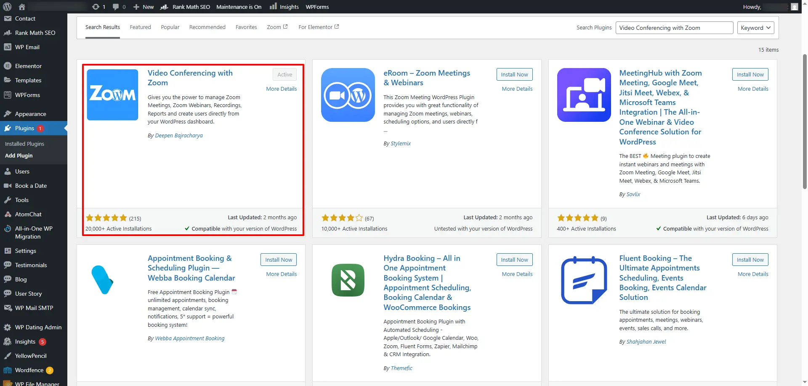Click the Users sidebar icon
This screenshot has width=808, height=386.
click(8, 171)
